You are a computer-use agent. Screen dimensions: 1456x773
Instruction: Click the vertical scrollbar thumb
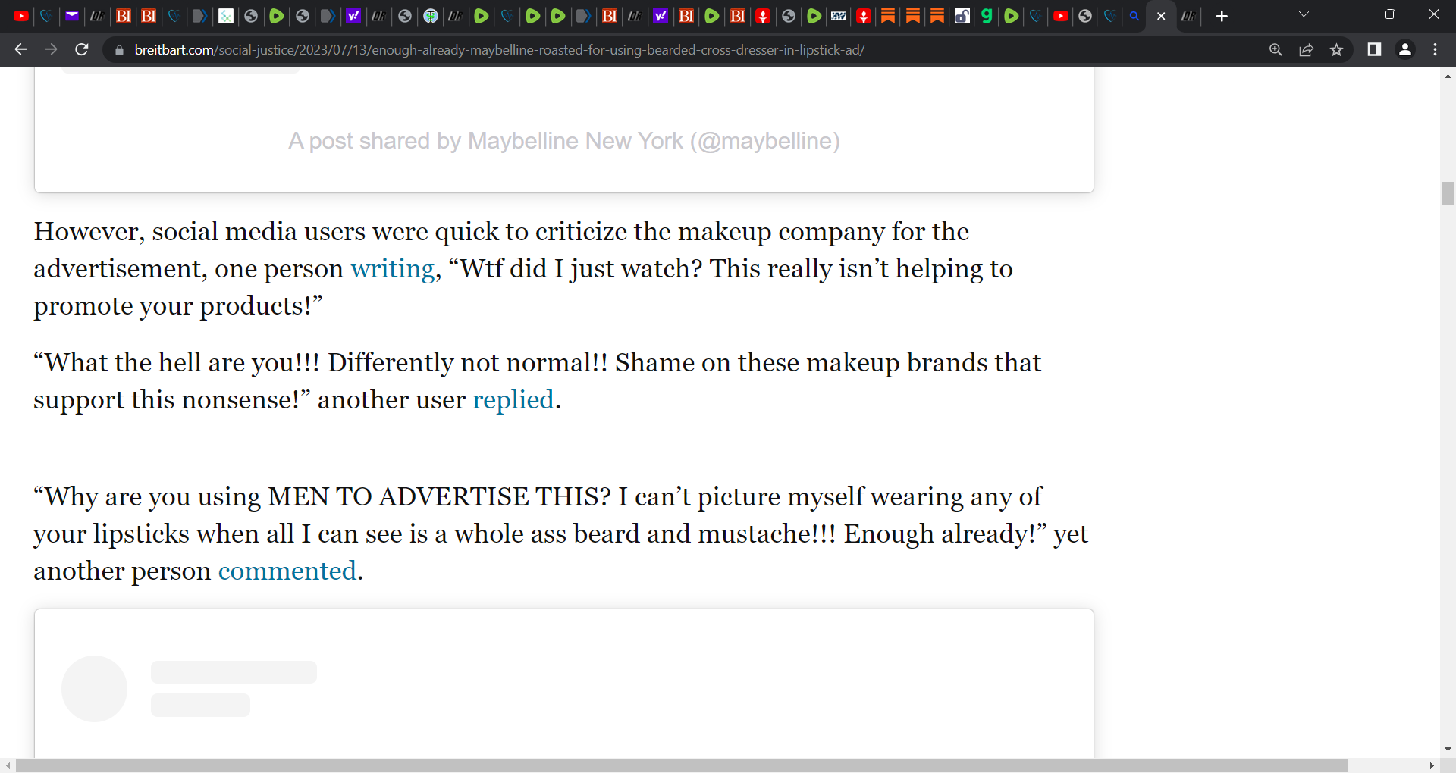pos(1448,193)
